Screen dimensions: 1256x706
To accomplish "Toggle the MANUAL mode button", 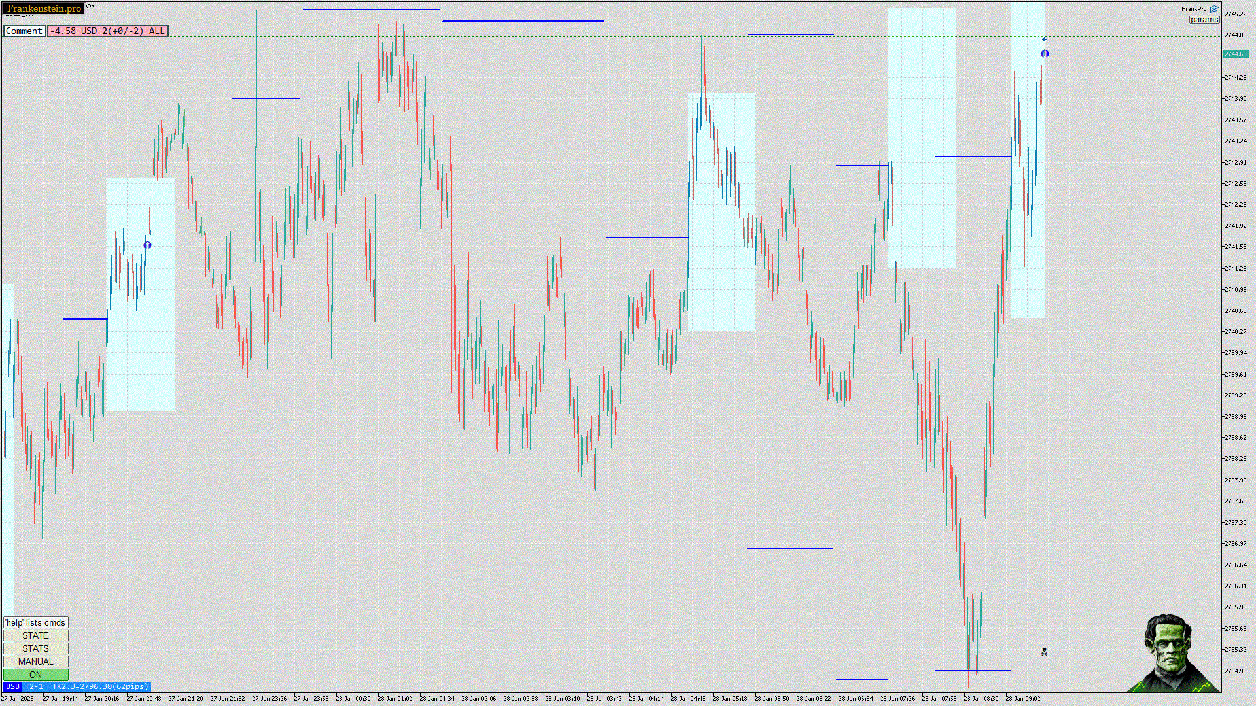I will tap(35, 662).
